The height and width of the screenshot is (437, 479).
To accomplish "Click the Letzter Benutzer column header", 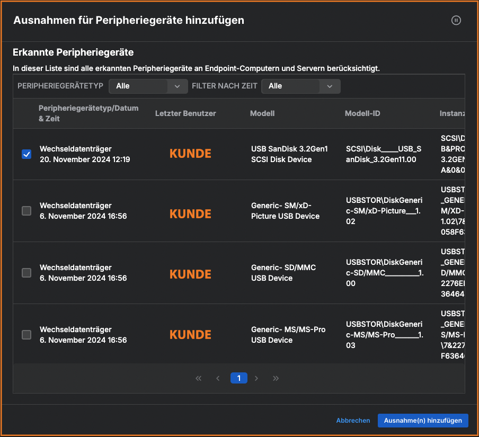I will click(x=185, y=113).
